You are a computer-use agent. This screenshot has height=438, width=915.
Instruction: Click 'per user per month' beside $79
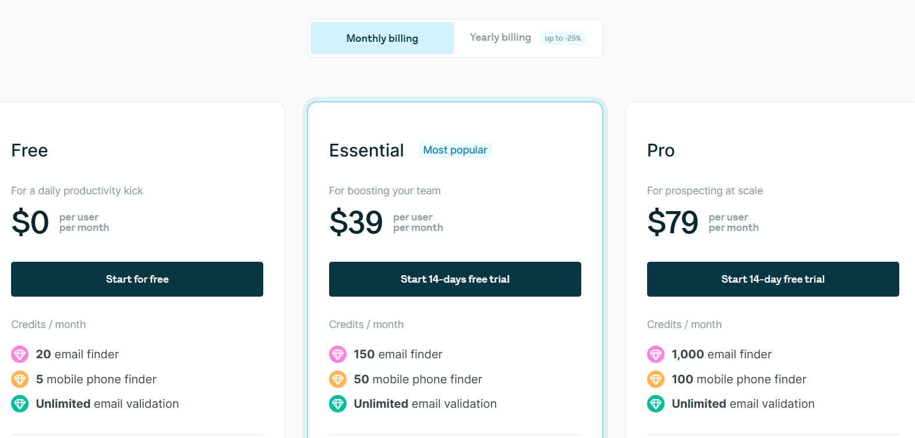point(734,223)
